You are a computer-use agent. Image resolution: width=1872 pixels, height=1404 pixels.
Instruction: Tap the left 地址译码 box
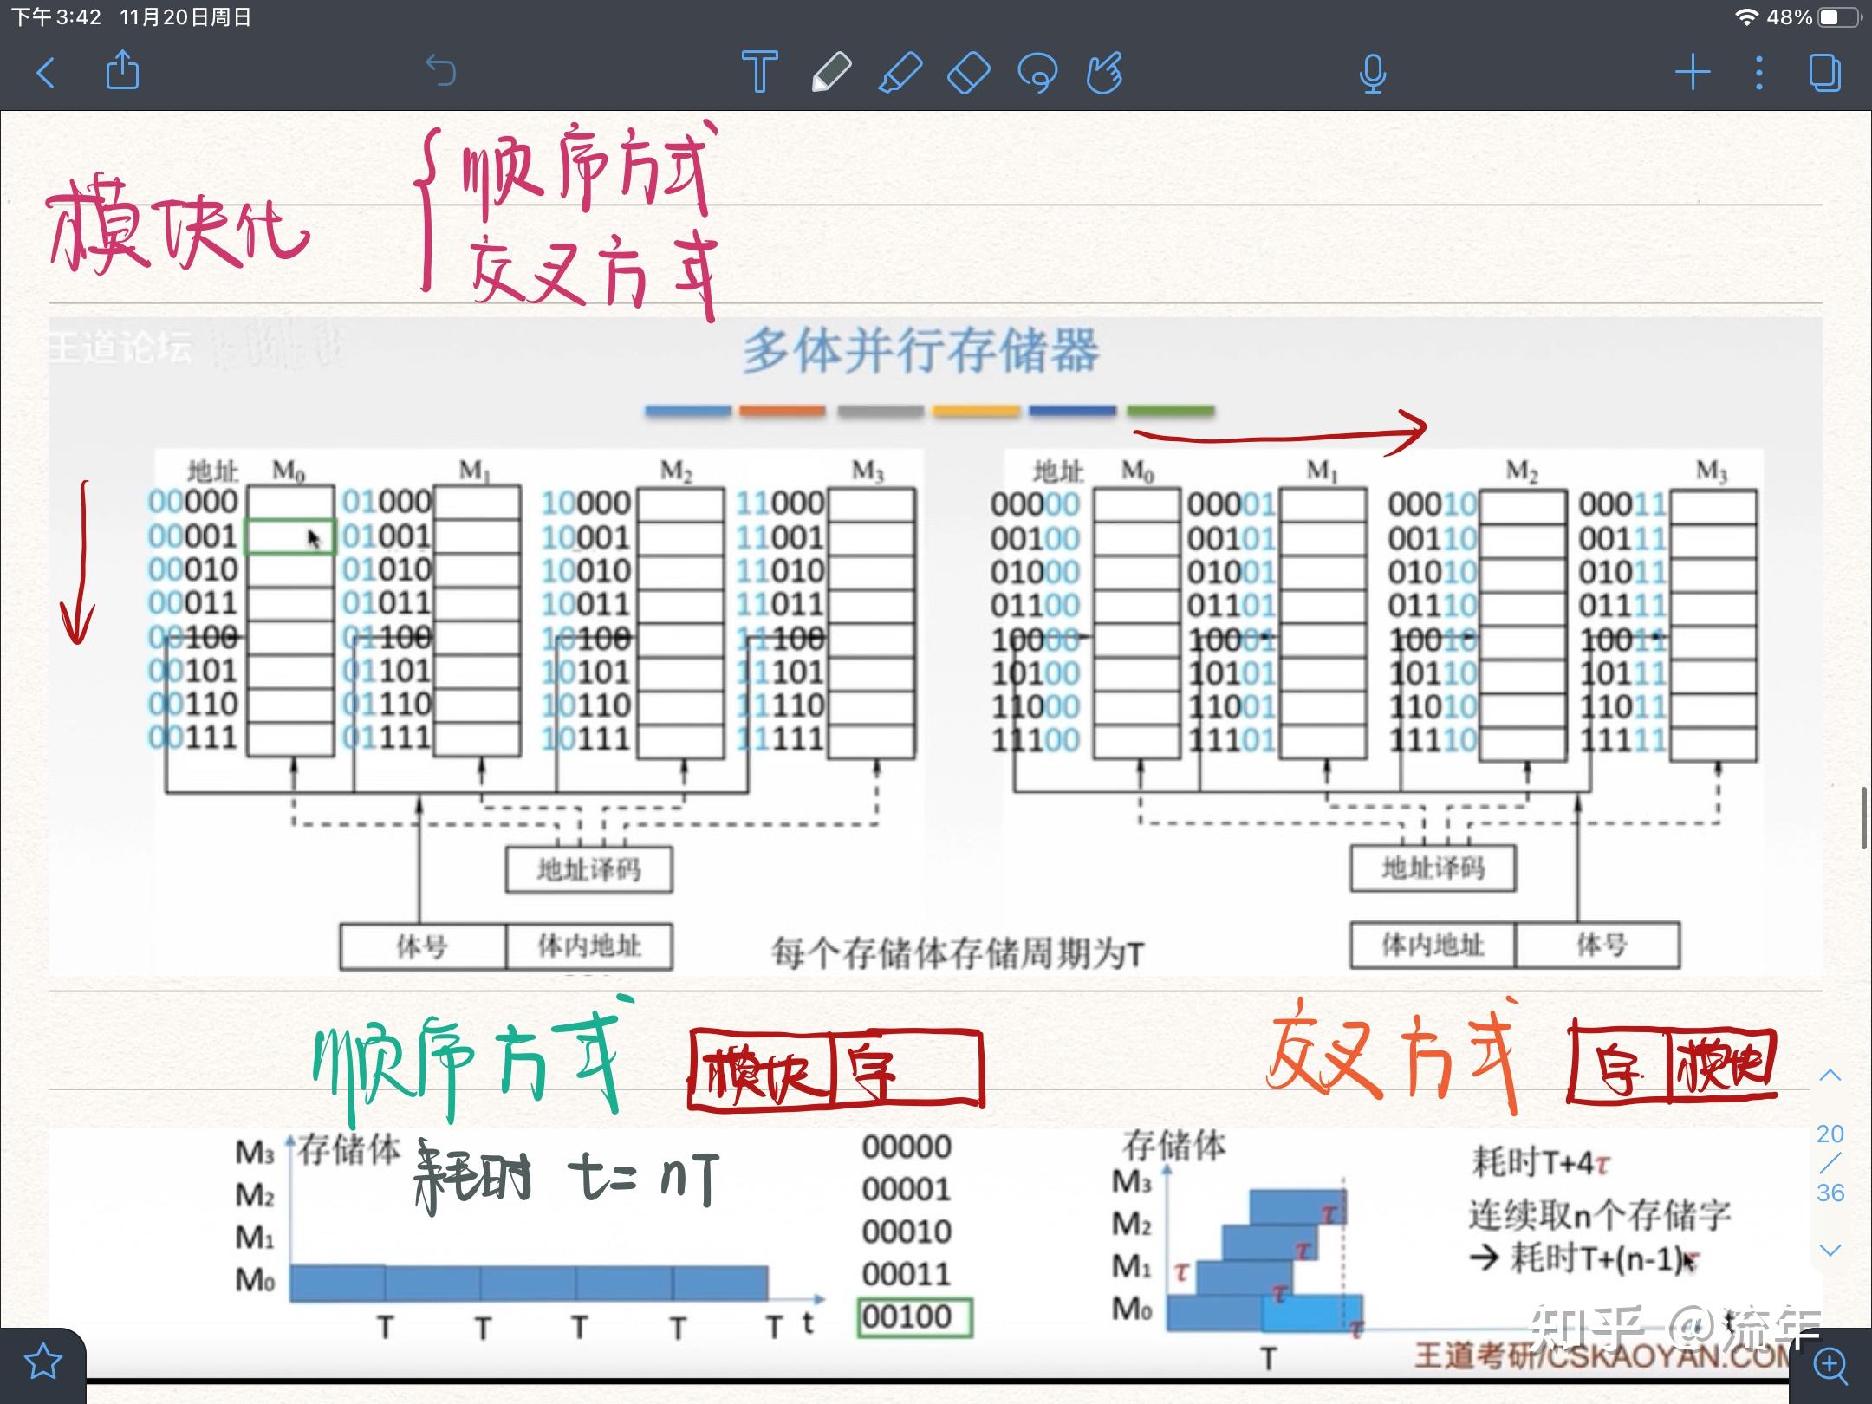point(589,869)
